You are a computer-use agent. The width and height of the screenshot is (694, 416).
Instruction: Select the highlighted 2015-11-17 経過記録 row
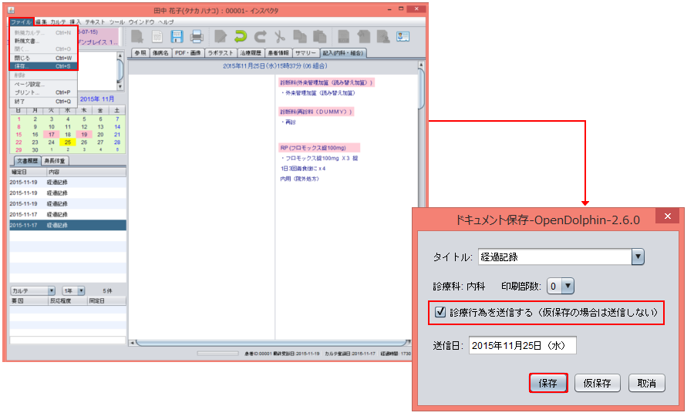pos(68,225)
